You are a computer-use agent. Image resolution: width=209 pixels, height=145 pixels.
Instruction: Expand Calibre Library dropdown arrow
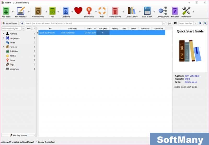[x=140, y=12]
